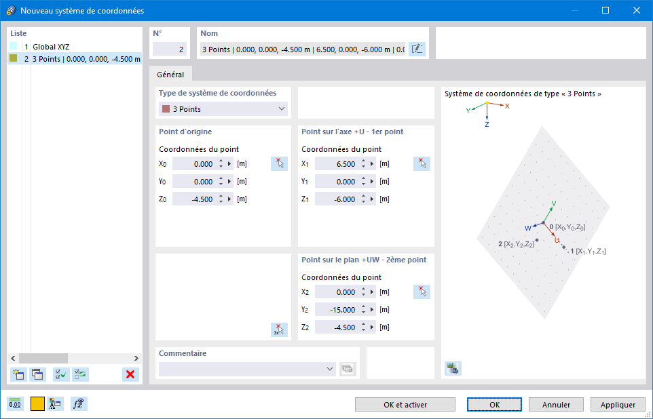Click the new coordinate system icon below list
Image resolution: width=653 pixels, height=419 pixels.
click(x=18, y=374)
